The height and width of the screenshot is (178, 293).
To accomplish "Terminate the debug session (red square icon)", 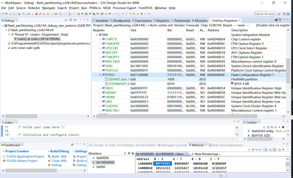I will click(36, 13).
